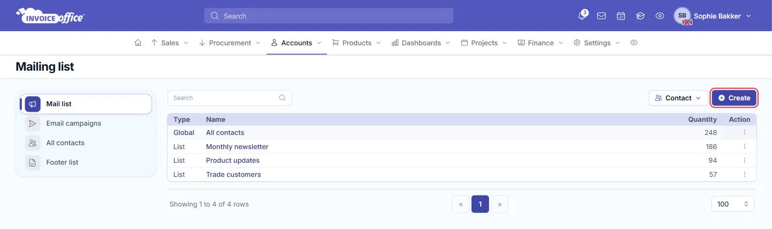Open action menu for Trade customers row
Image resolution: width=772 pixels, height=229 pixels.
(x=744, y=174)
